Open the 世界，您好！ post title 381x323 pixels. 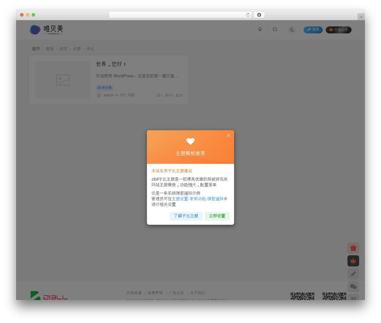tap(111, 64)
